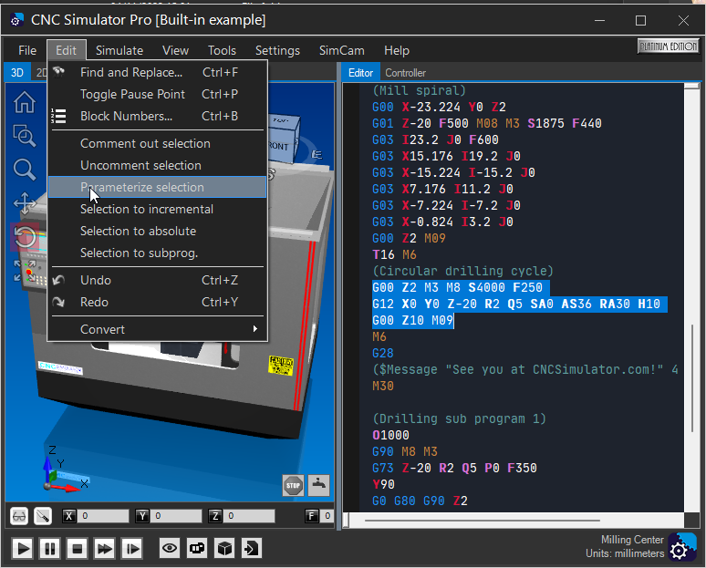Select Toggle Pause Point menu entry
The image size is (706, 568).
click(x=157, y=94)
